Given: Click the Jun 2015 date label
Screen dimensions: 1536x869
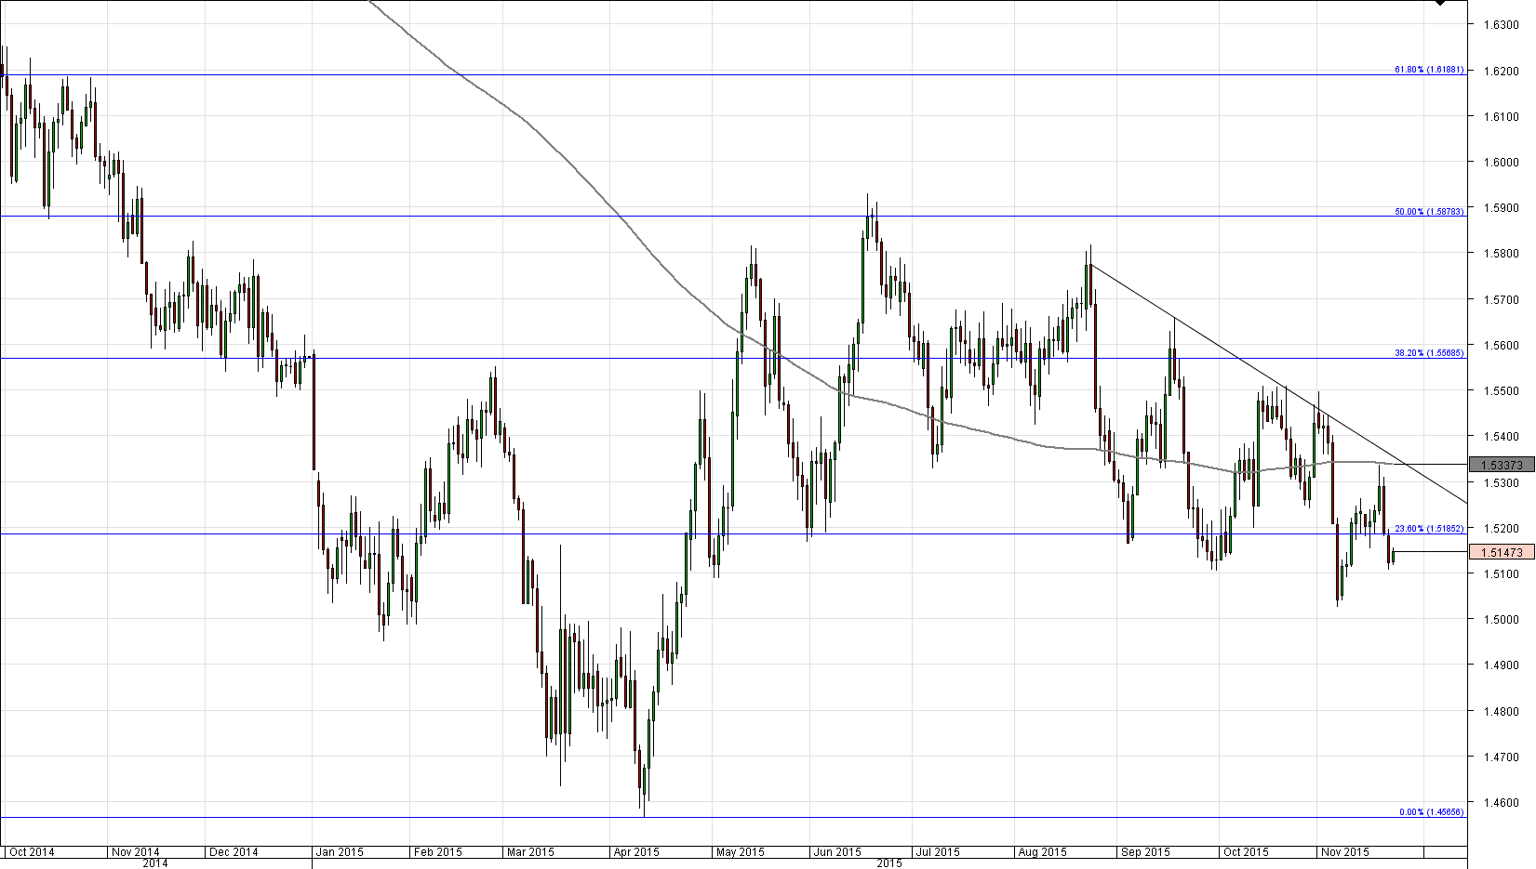Looking at the screenshot, I should 837,852.
